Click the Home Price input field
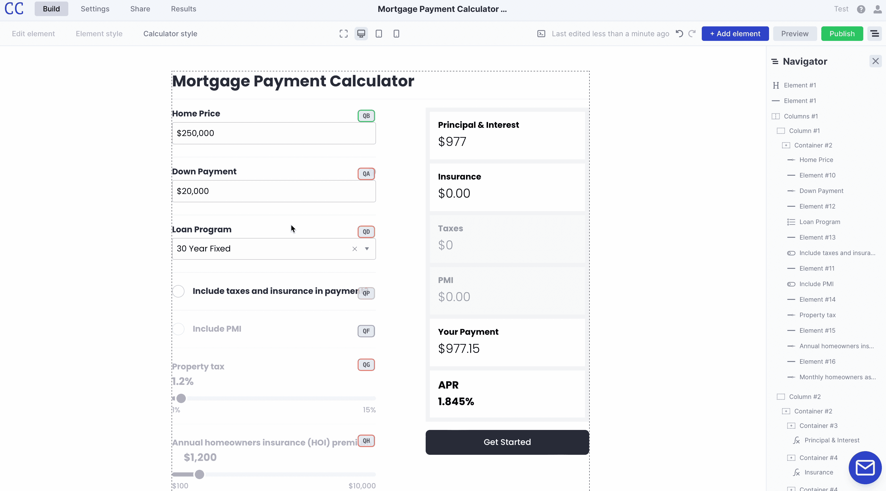This screenshot has width=886, height=491. click(274, 133)
